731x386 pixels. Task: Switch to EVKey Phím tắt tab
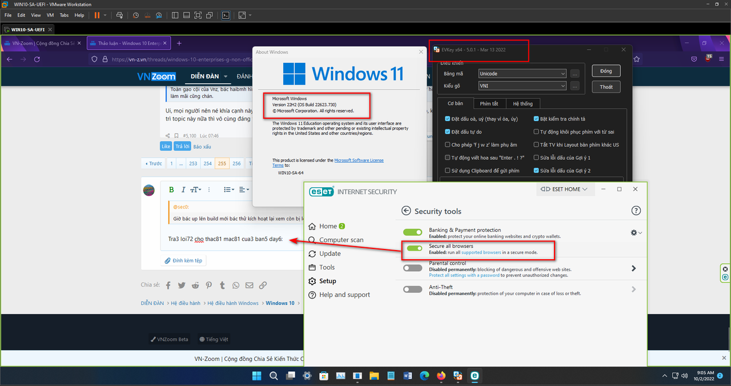click(489, 103)
